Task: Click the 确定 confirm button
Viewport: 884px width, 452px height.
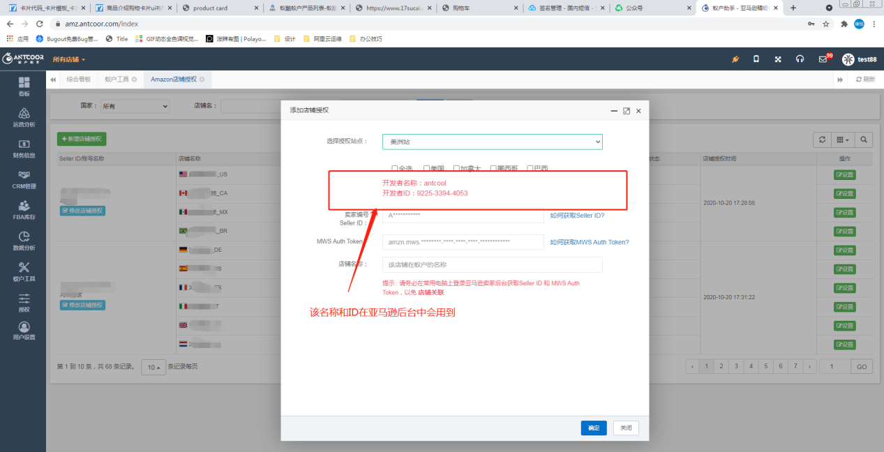Action: click(593, 428)
